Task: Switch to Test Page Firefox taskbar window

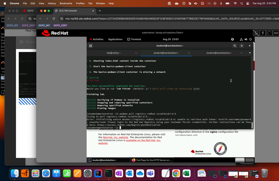Action: 152,160
